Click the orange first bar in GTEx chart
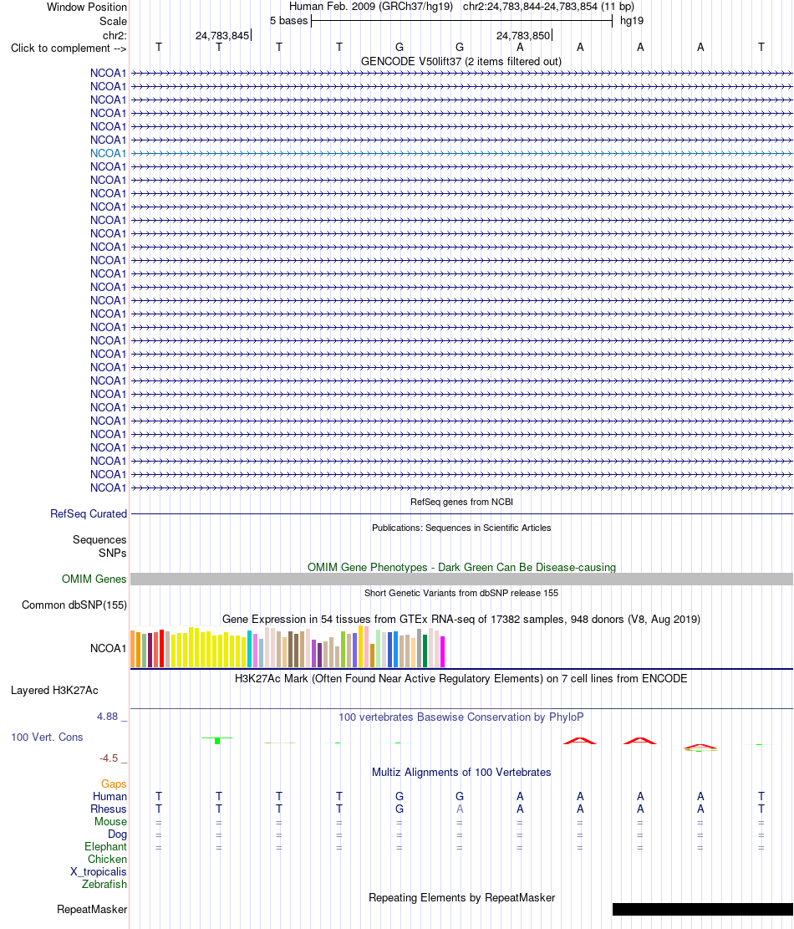794x929 pixels. coord(133,649)
